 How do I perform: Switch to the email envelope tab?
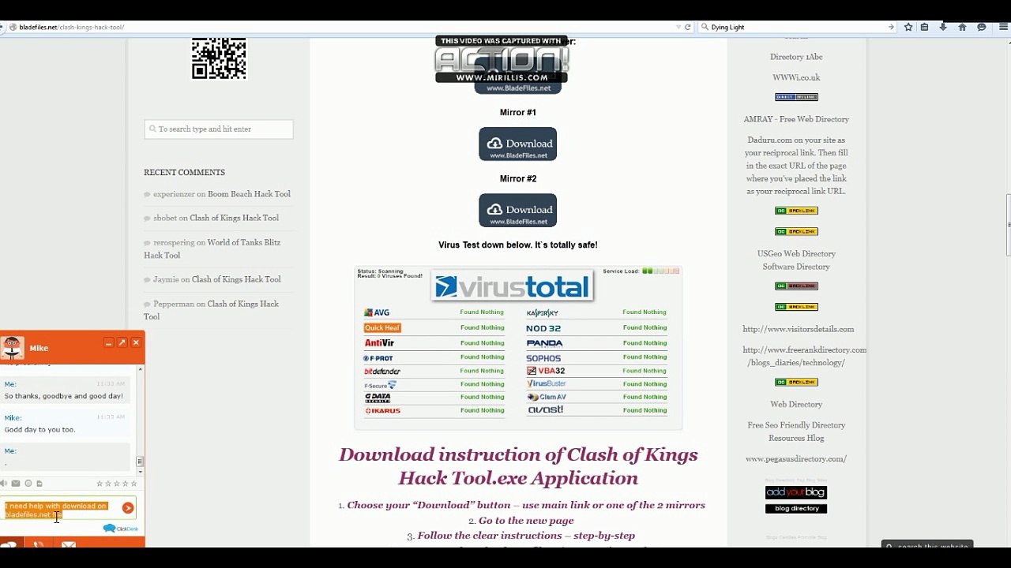pos(69,544)
